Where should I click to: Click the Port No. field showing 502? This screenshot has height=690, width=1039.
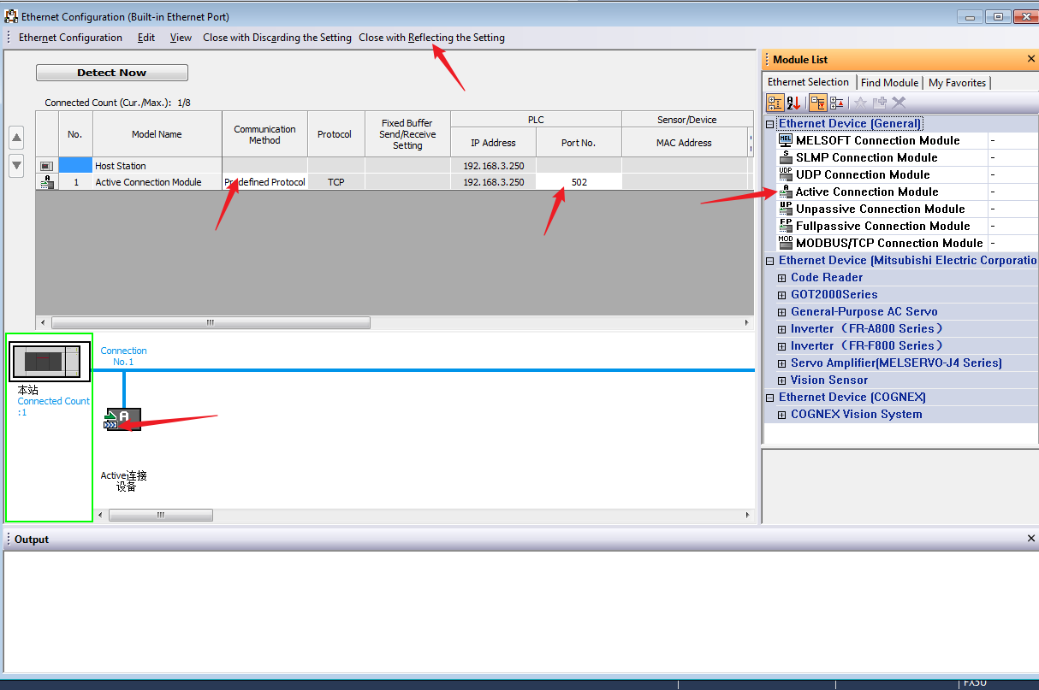[579, 182]
